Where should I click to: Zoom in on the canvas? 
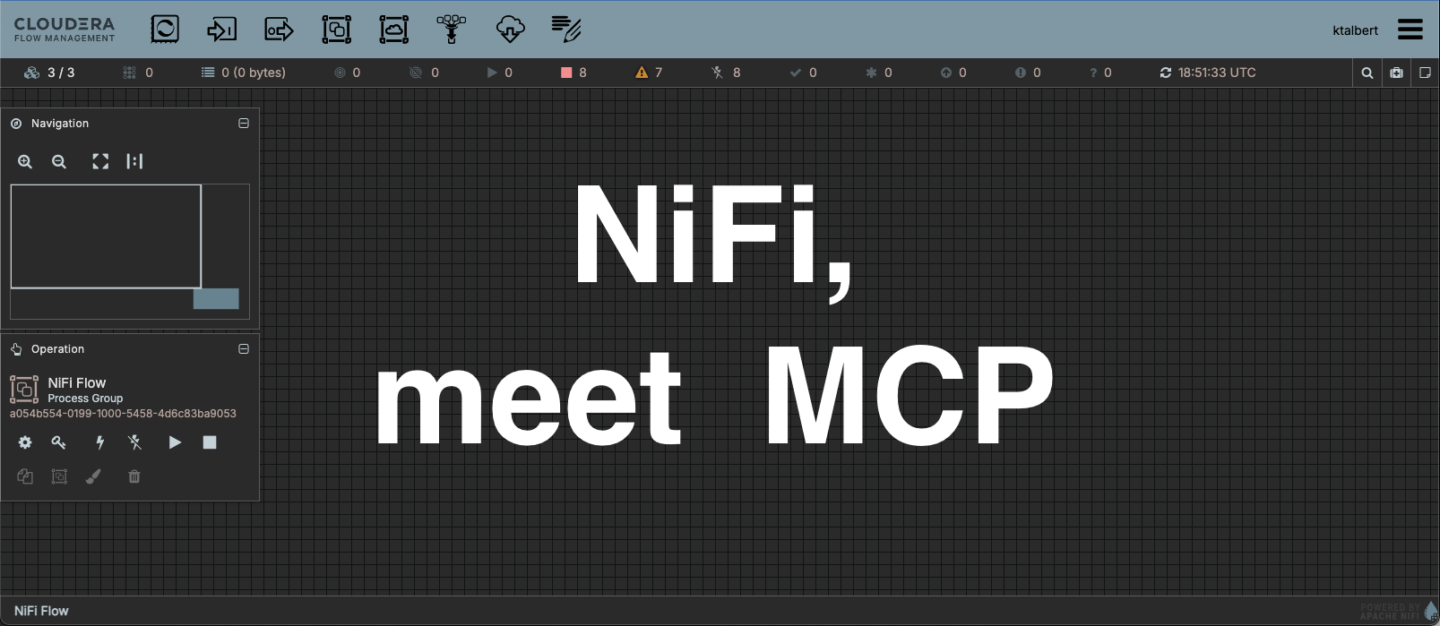[25, 161]
